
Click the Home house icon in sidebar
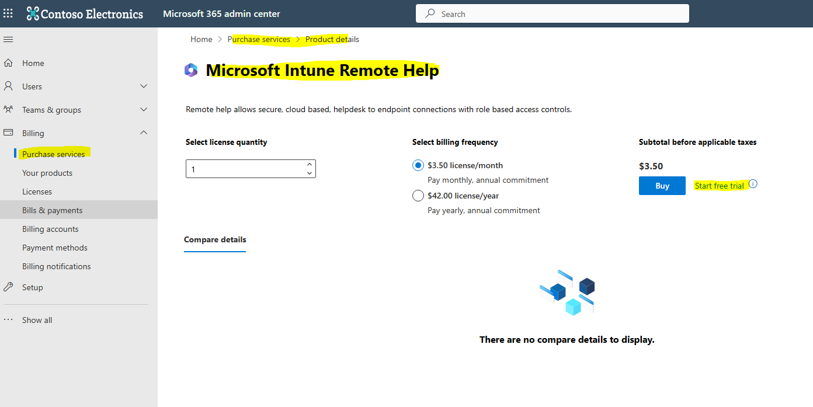[8, 63]
